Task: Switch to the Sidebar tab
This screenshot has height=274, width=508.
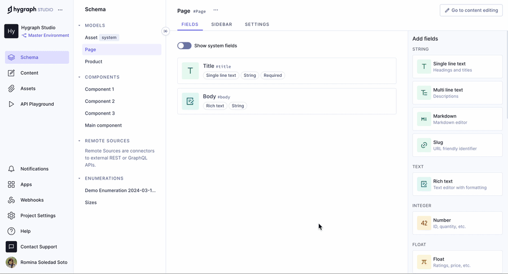Action: tap(221, 25)
